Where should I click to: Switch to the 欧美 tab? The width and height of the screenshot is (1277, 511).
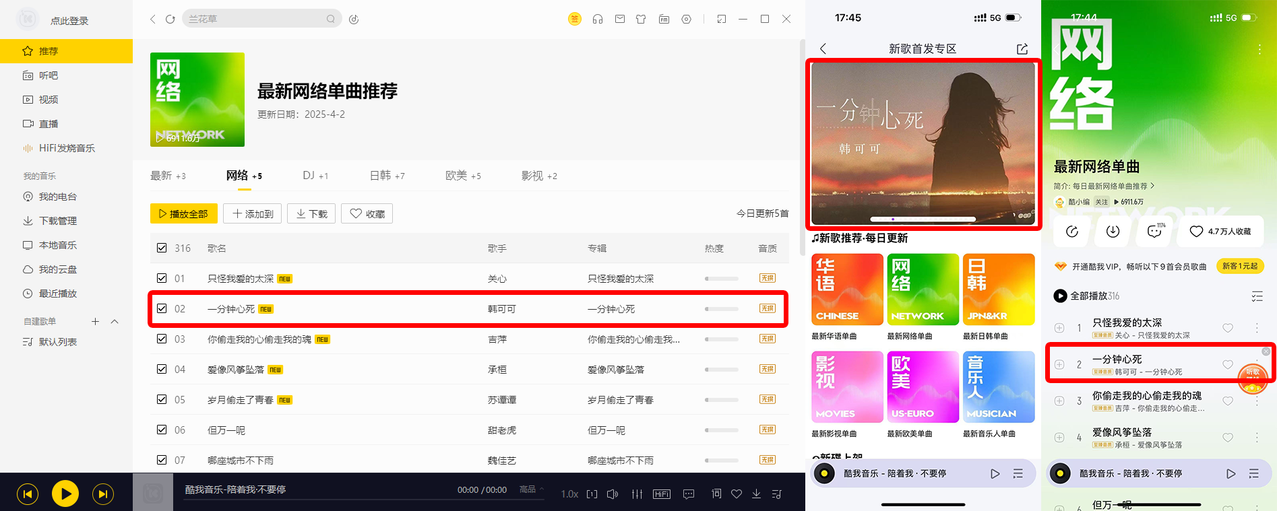(463, 176)
